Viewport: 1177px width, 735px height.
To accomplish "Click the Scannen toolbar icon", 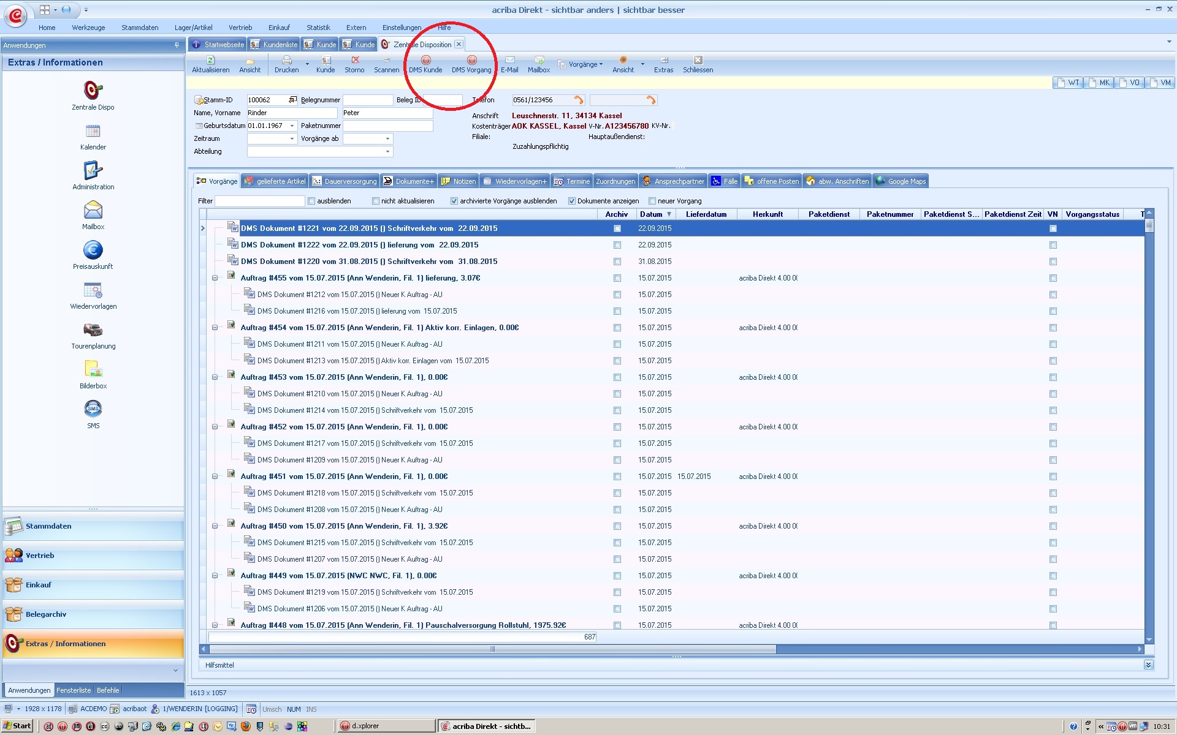I will coord(386,64).
